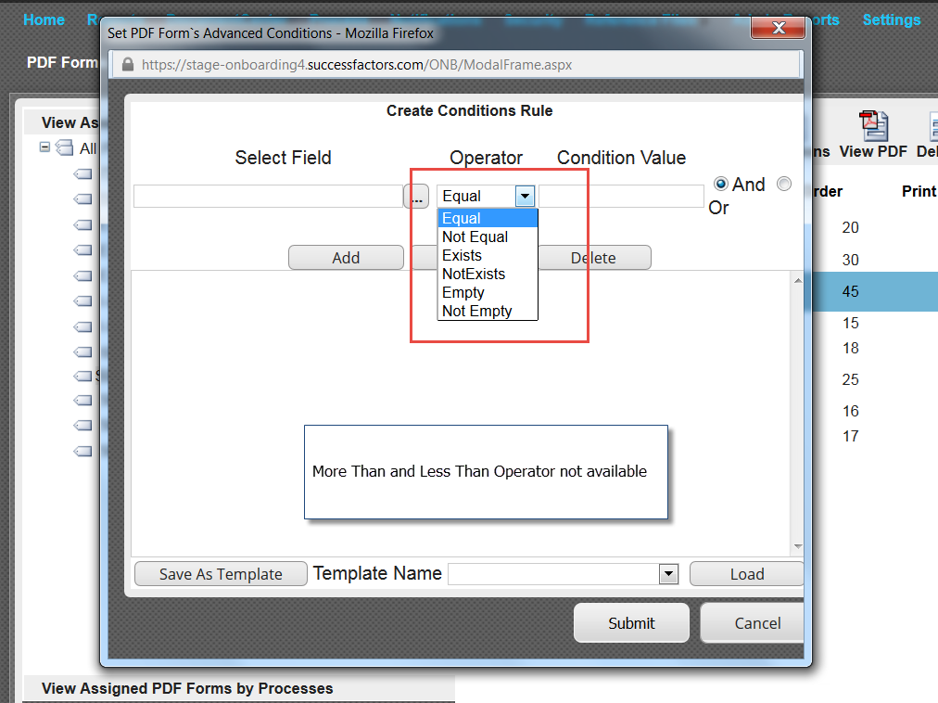The width and height of the screenshot is (938, 703).
Task: Open the View PDF icon
Action: tap(873, 126)
